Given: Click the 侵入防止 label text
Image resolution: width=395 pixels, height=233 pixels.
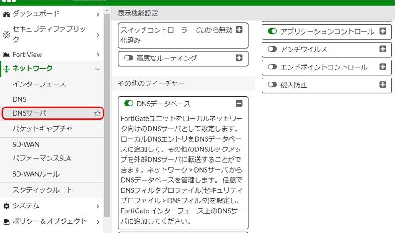Looking at the screenshot, I should [293, 85].
